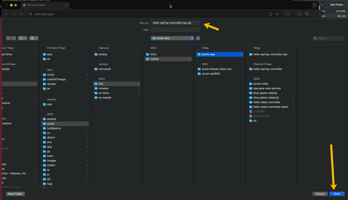
Task: Open the column view mode dropdown
Action: (x=22, y=38)
